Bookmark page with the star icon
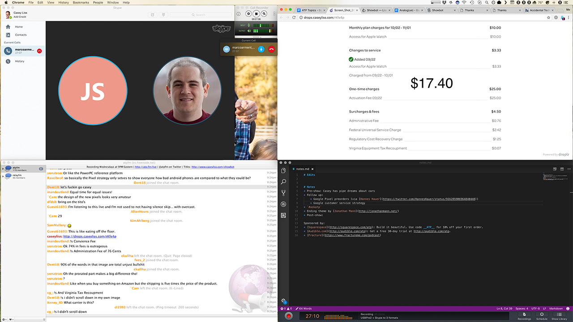This screenshot has width=573, height=322. 548,17
